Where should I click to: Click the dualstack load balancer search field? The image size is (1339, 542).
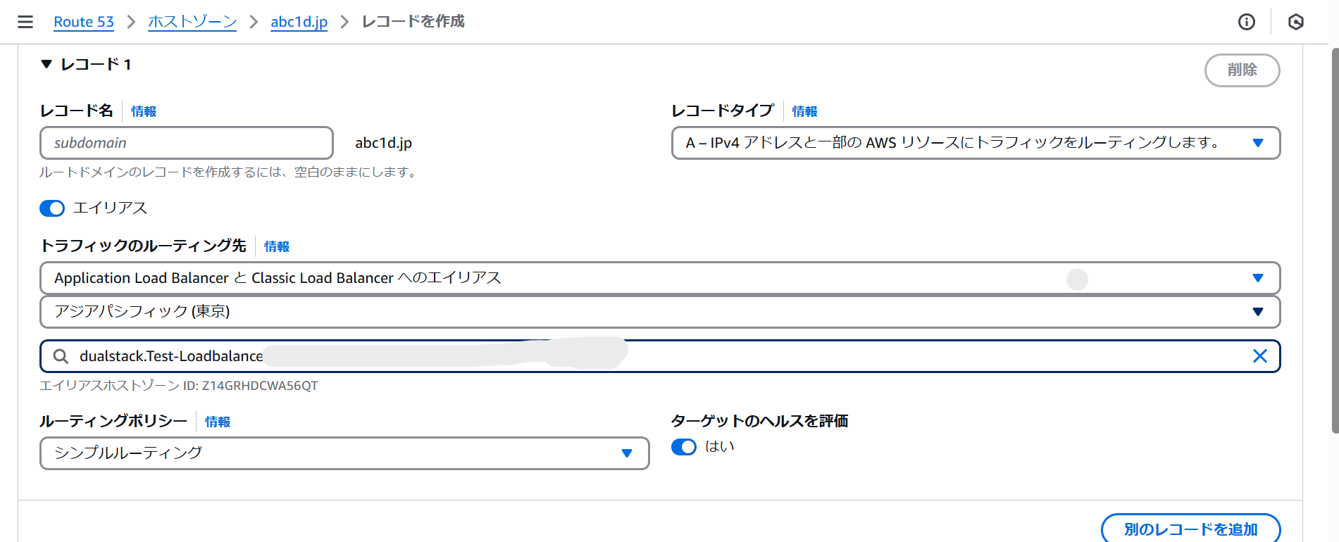(x=660, y=356)
